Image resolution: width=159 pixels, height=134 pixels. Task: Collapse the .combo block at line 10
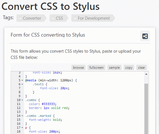tap(22, 100)
